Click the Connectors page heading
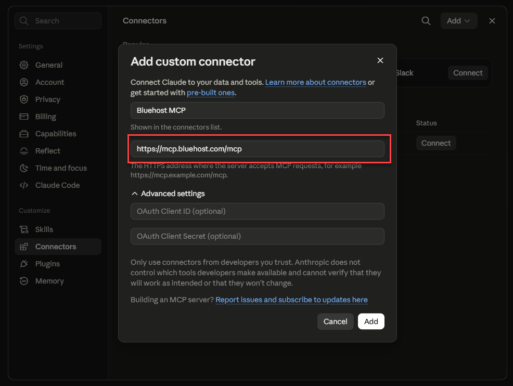Viewport: 513px width, 386px height. 145,21
